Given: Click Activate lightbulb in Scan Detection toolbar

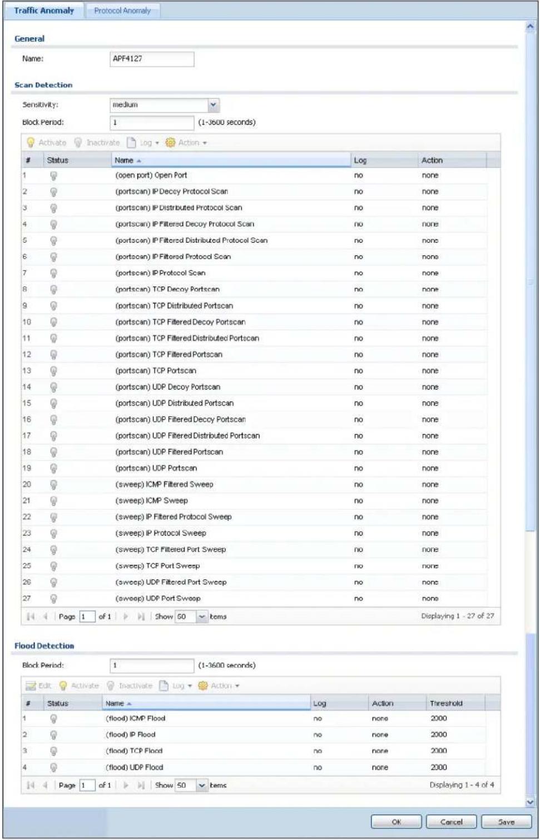Looking at the screenshot, I should point(32,143).
